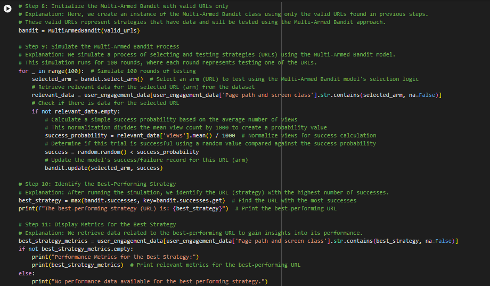
Task: Click the 'bandit.update(selected_arm, success)' line
Action: (x=104, y=168)
